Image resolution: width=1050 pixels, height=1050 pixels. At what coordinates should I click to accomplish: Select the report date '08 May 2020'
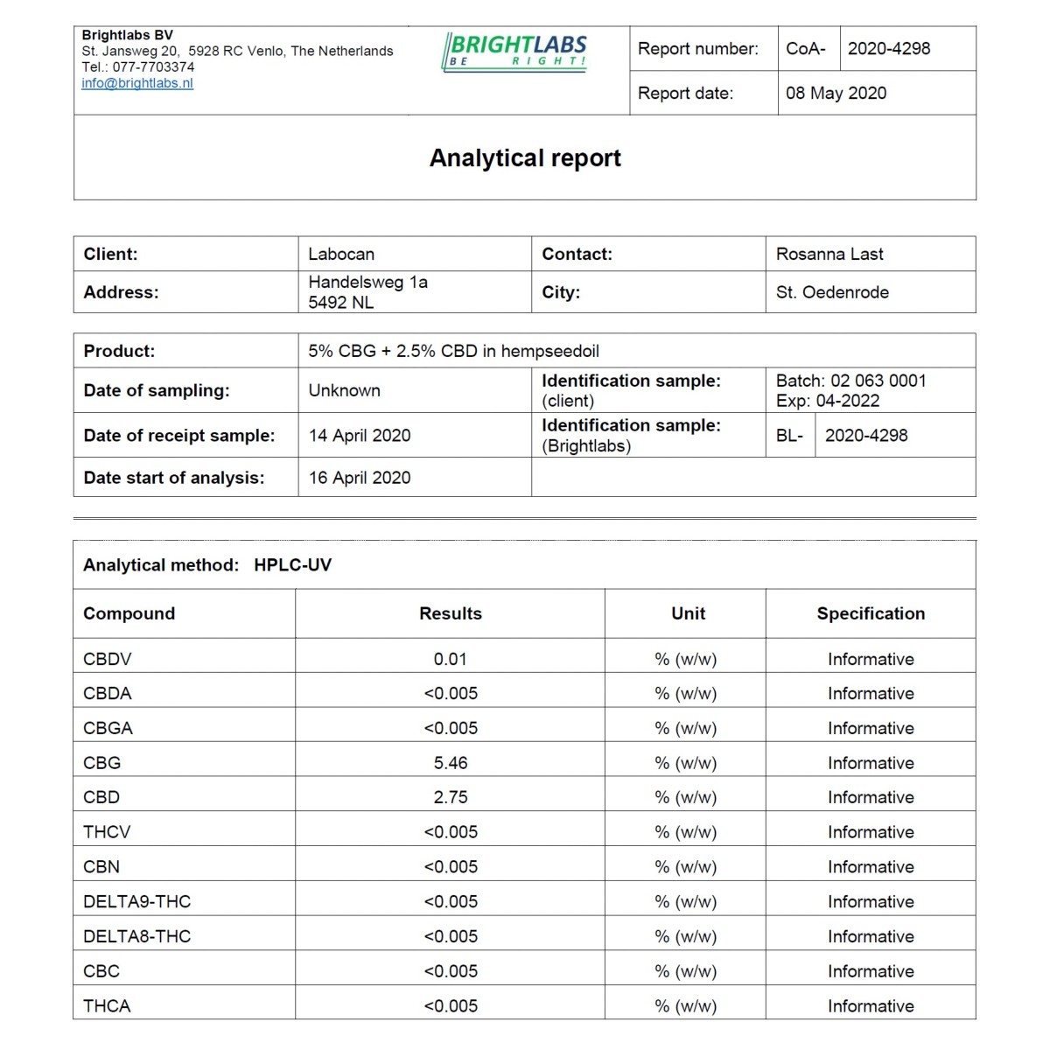836,94
